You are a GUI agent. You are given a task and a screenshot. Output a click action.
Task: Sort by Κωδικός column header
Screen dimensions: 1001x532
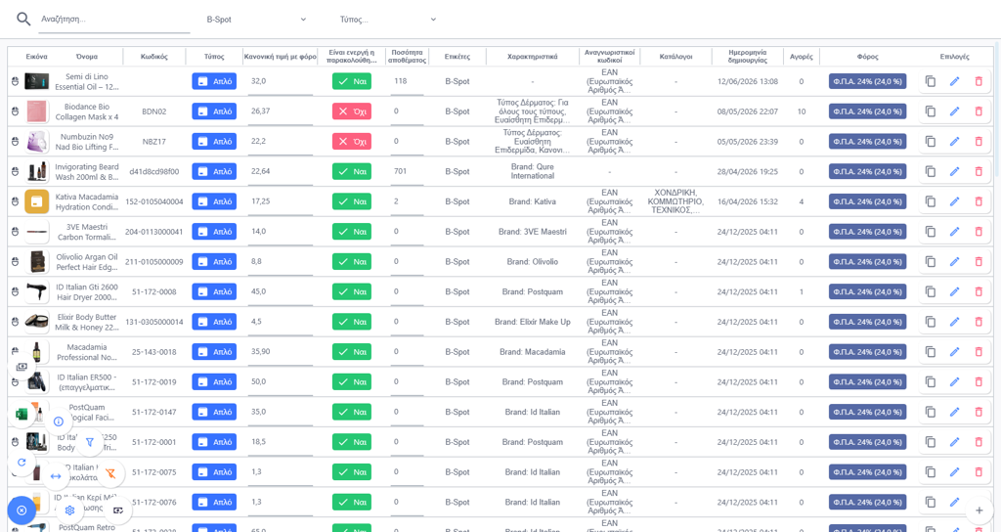(x=153, y=57)
